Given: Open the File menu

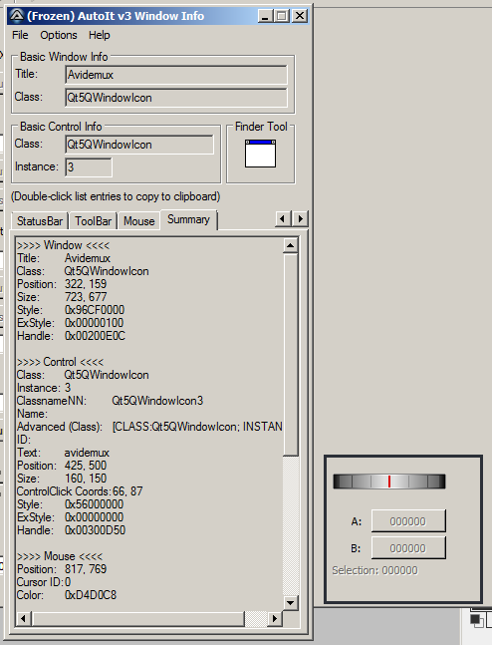Looking at the screenshot, I should [x=20, y=35].
